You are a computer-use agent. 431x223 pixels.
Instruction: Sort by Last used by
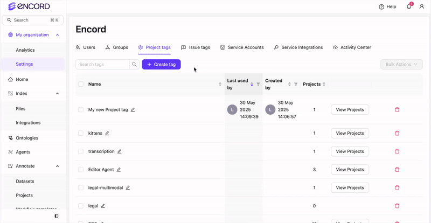(252, 84)
